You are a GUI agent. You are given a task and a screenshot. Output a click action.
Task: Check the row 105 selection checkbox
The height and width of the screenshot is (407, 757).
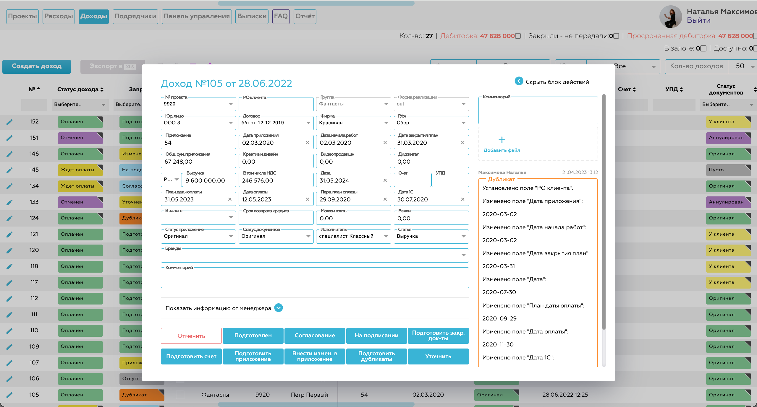[x=180, y=395]
